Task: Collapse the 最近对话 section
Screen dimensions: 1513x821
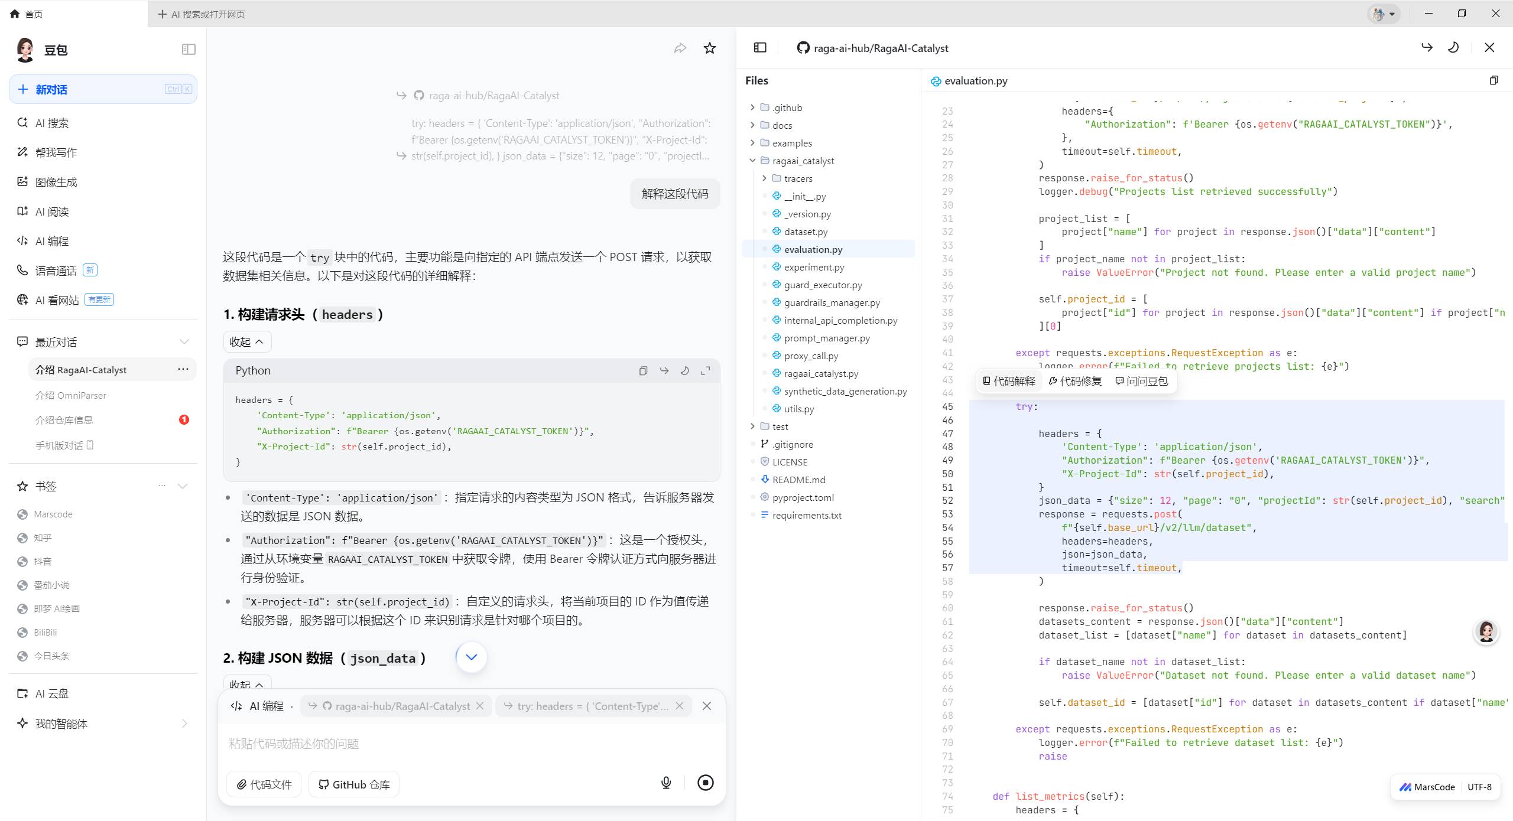Action: pos(184,342)
